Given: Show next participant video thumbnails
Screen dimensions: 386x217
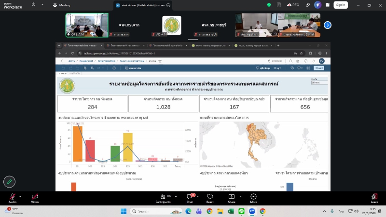Looking at the screenshot, I should point(328,25).
